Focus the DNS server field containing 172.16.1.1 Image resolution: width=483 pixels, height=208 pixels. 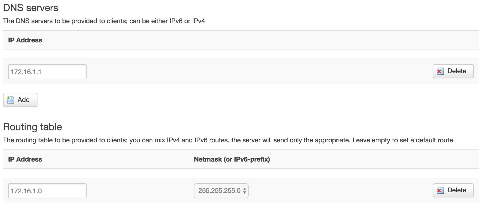pos(47,72)
